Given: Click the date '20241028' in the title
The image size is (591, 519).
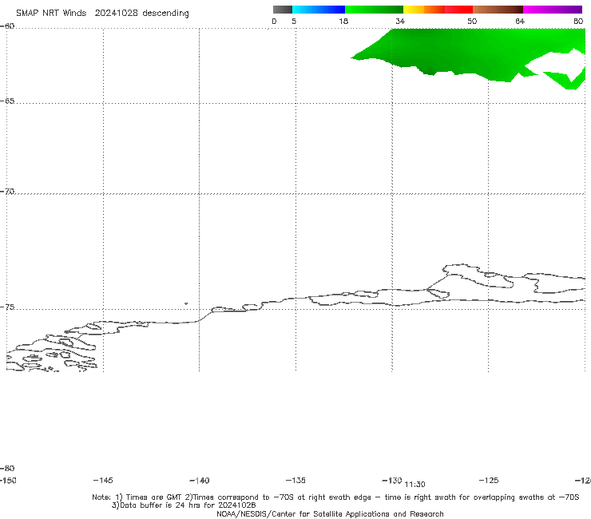Looking at the screenshot, I should coord(116,13).
